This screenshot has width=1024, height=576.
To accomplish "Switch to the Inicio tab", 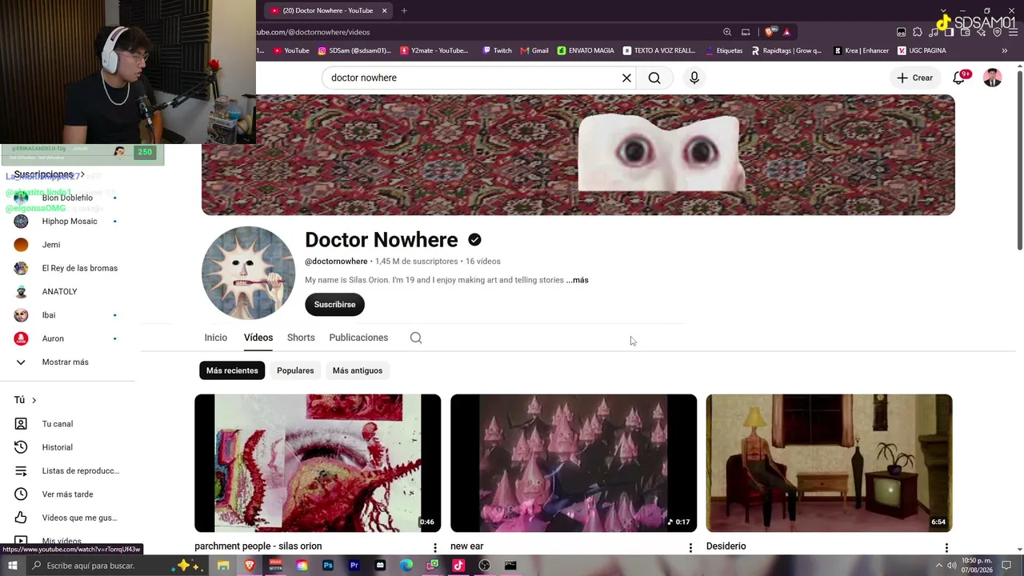I will click(216, 338).
